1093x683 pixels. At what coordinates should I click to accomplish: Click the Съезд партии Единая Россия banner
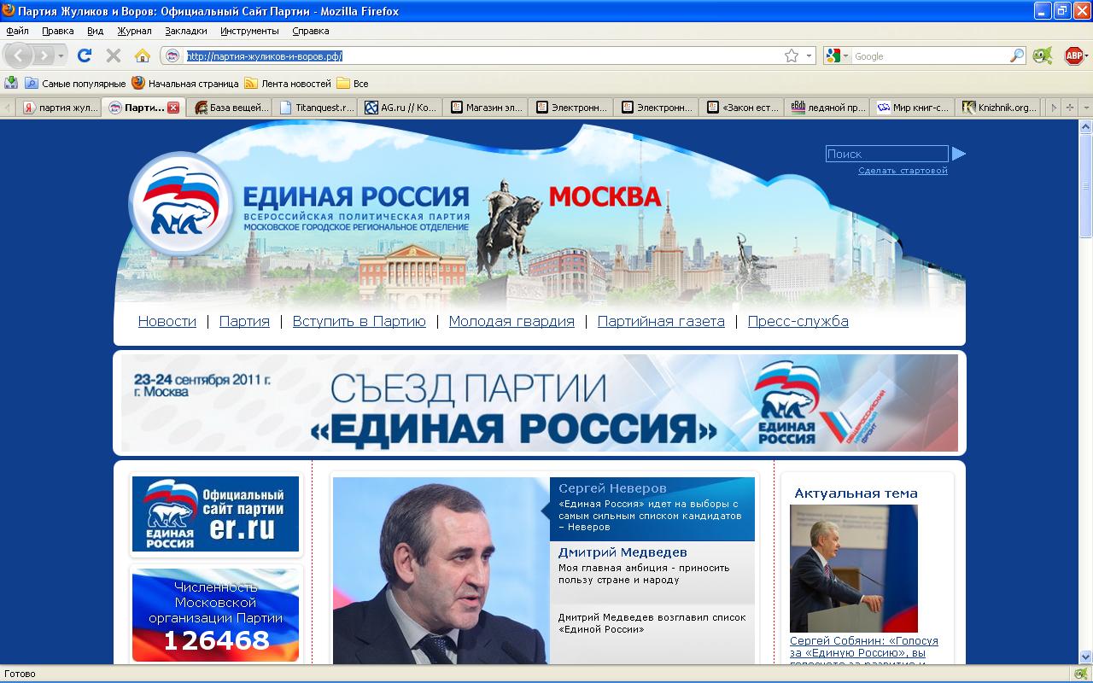click(540, 403)
